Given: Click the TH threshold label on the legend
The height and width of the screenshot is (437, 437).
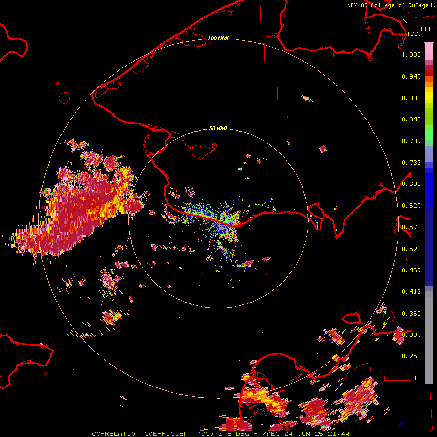Looking at the screenshot, I should click(417, 378).
